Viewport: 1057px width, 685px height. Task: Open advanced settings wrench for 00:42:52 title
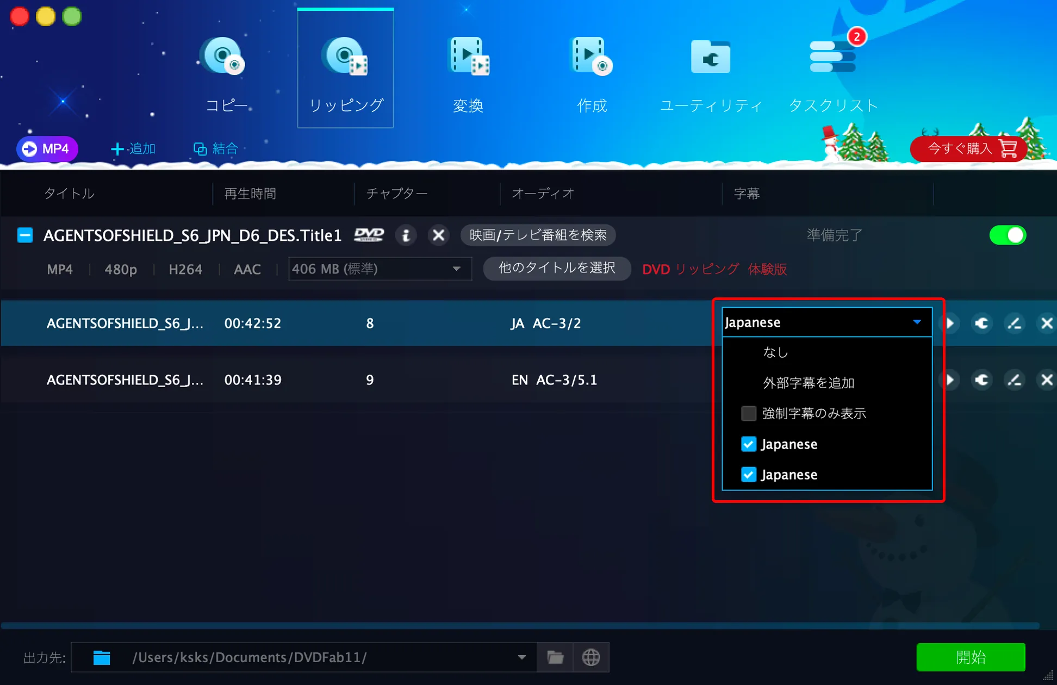pos(981,323)
